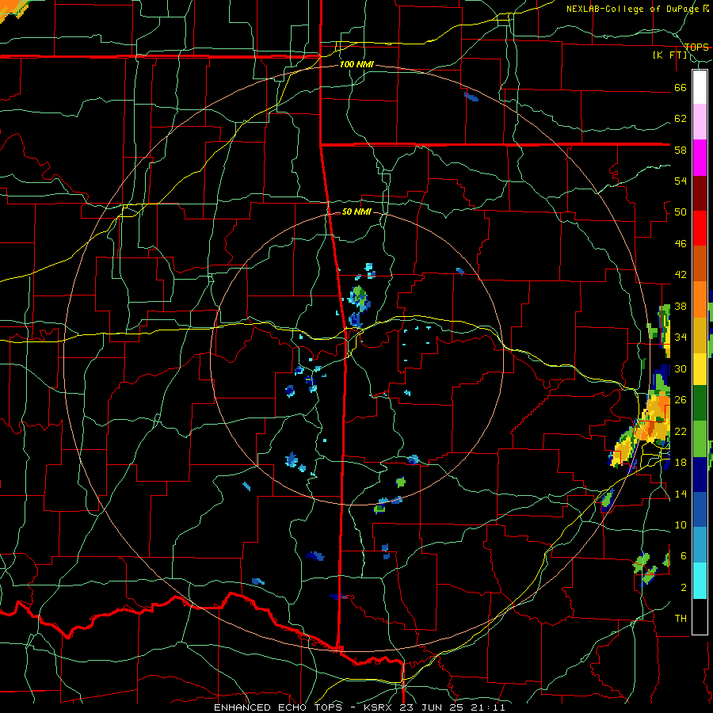Viewport: 713px width, 713px height.
Task: Click the legend value '30'
Action: [x=681, y=368]
